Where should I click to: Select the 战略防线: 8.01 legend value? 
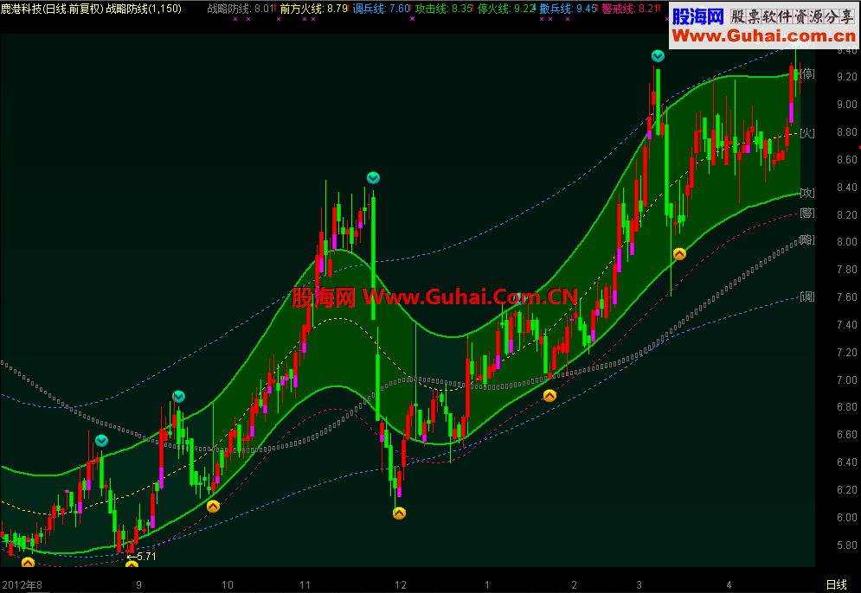pos(241,9)
